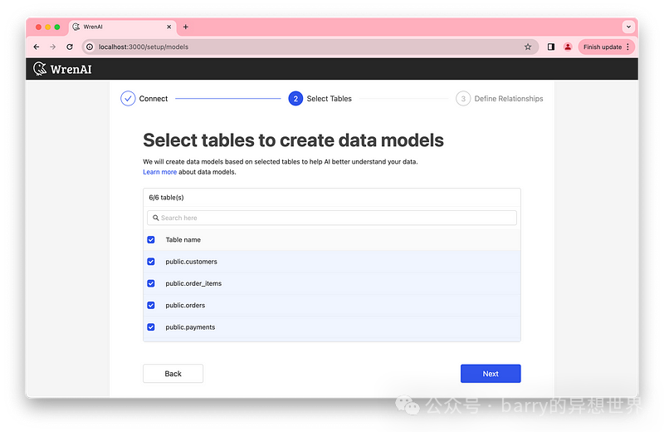Toggle the public.order_items checkbox
This screenshot has height=432, width=664.
tap(151, 283)
